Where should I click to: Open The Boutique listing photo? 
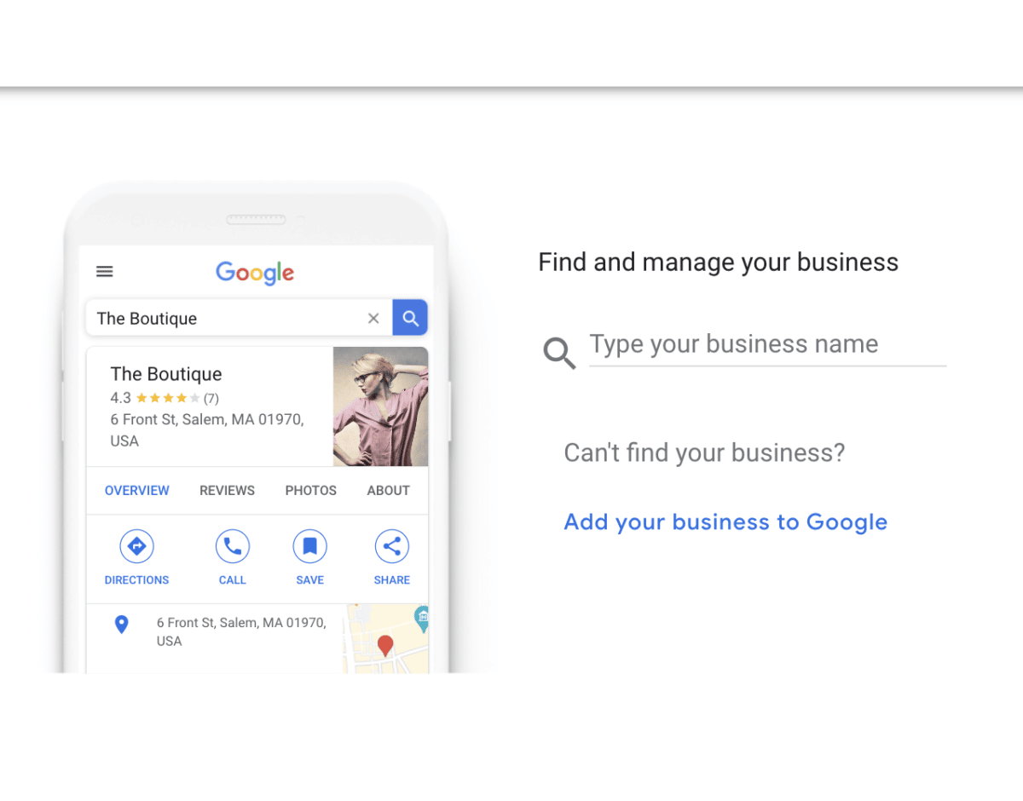click(x=380, y=406)
